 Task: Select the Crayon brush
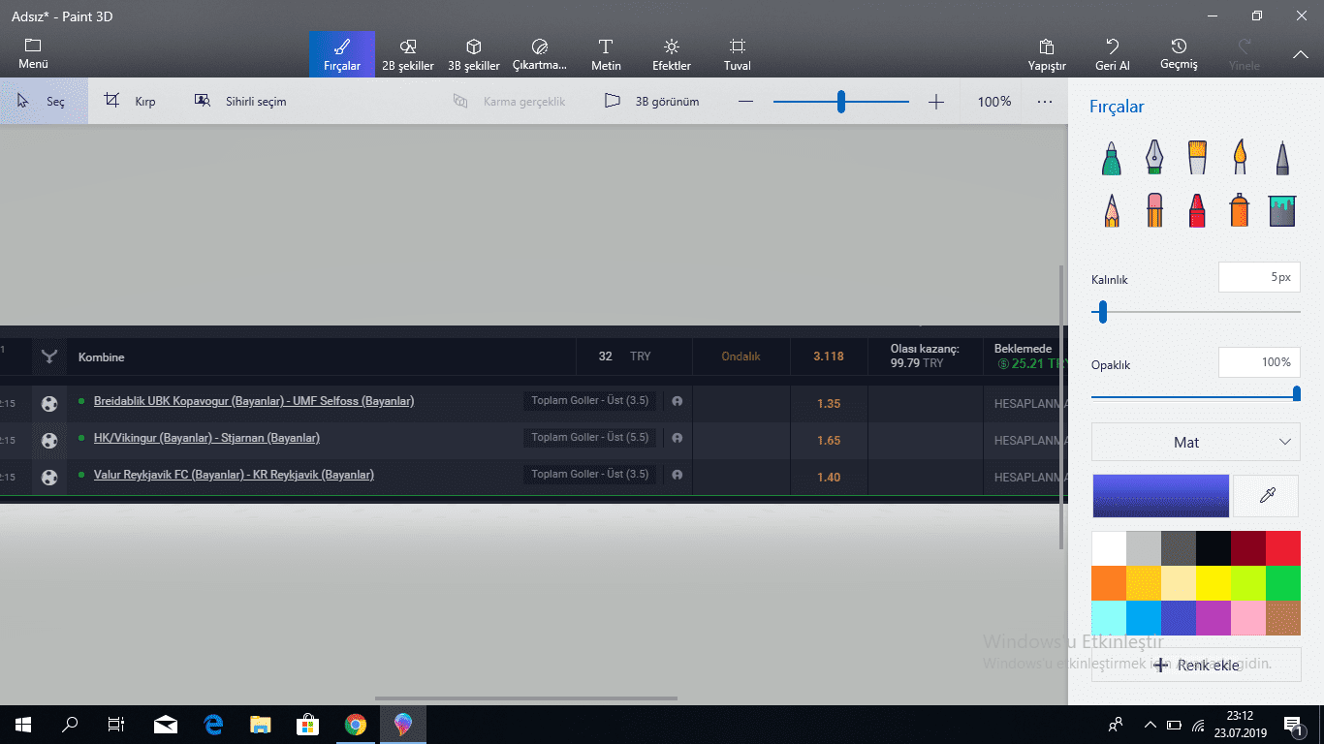pyautogui.click(x=1197, y=210)
